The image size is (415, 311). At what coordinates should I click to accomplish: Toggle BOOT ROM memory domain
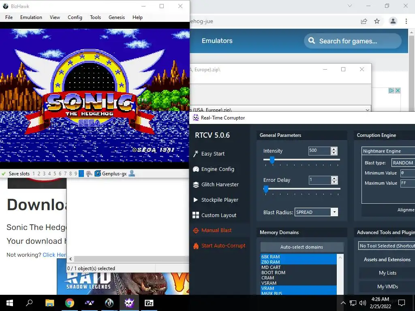[299, 273]
